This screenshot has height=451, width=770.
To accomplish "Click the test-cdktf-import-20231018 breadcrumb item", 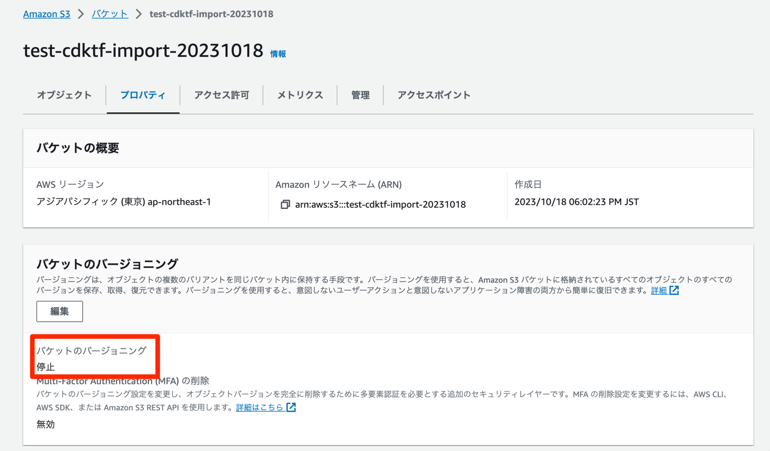I will [x=211, y=14].
